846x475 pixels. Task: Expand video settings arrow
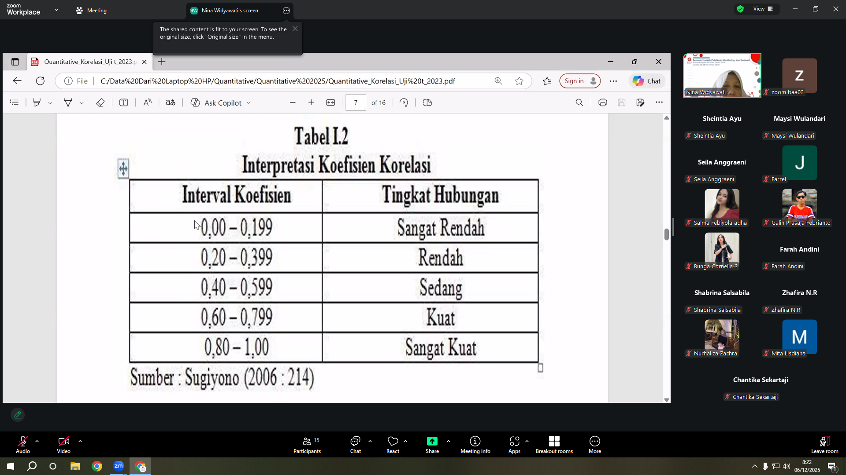(80, 441)
